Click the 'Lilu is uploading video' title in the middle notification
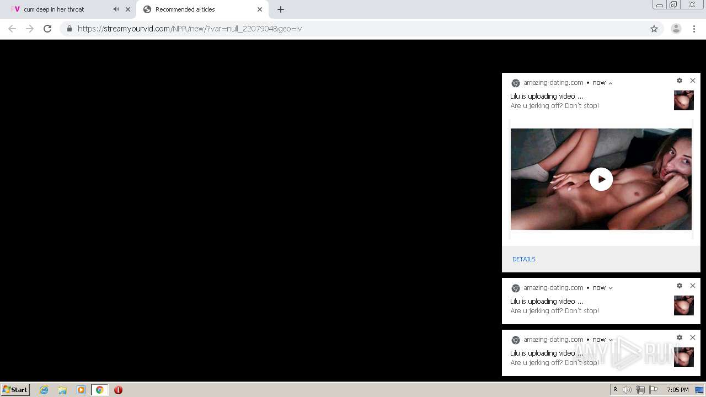 coord(547,302)
